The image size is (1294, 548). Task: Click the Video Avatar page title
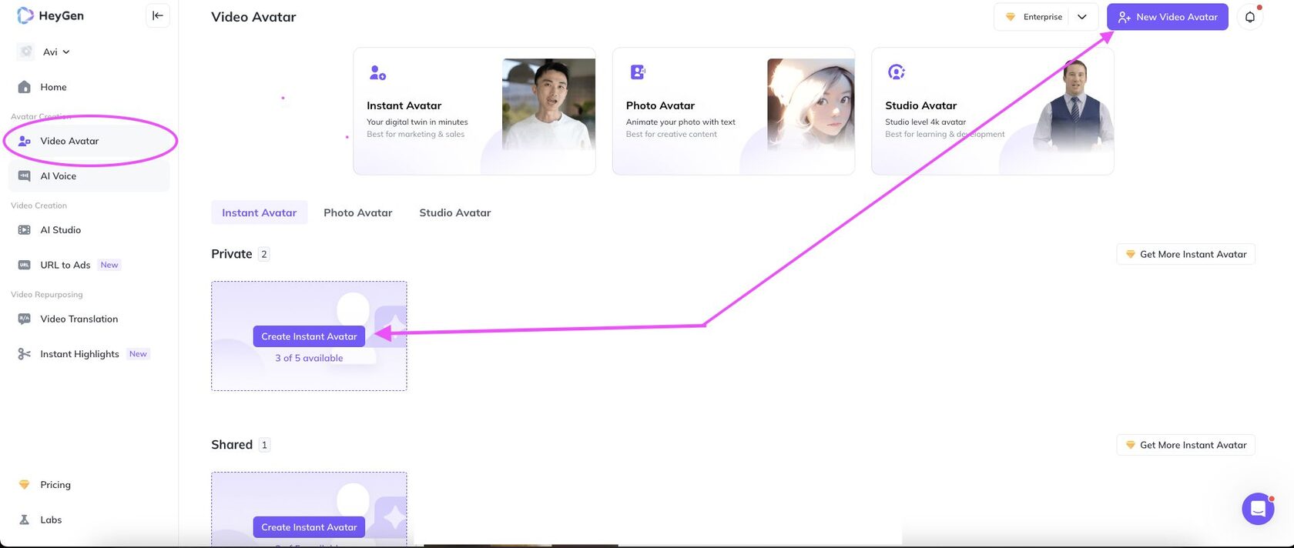[x=253, y=17]
